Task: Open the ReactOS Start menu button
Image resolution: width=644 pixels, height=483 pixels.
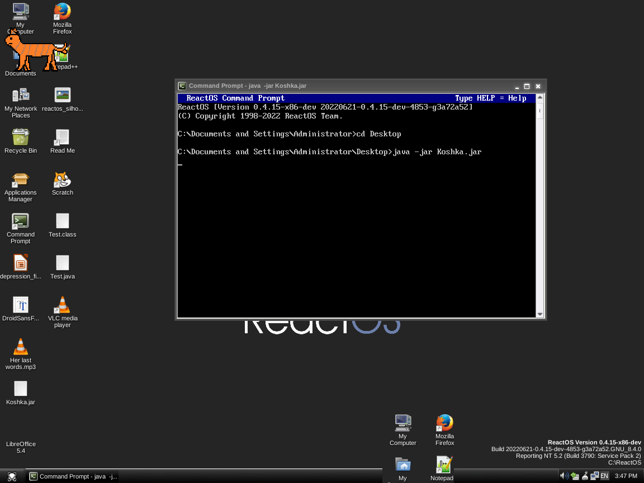Action: click(x=12, y=476)
